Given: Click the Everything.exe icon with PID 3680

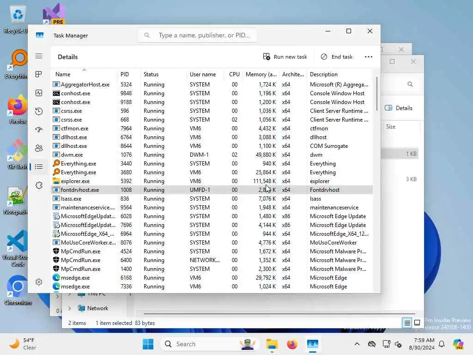Looking at the screenshot, I should [x=56, y=172].
